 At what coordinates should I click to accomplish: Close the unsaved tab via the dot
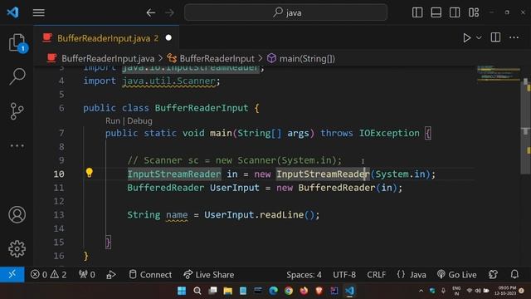(x=168, y=37)
